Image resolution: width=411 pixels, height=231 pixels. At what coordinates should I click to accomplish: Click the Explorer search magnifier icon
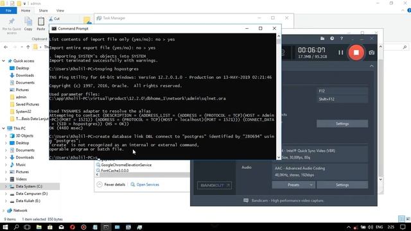point(405,47)
